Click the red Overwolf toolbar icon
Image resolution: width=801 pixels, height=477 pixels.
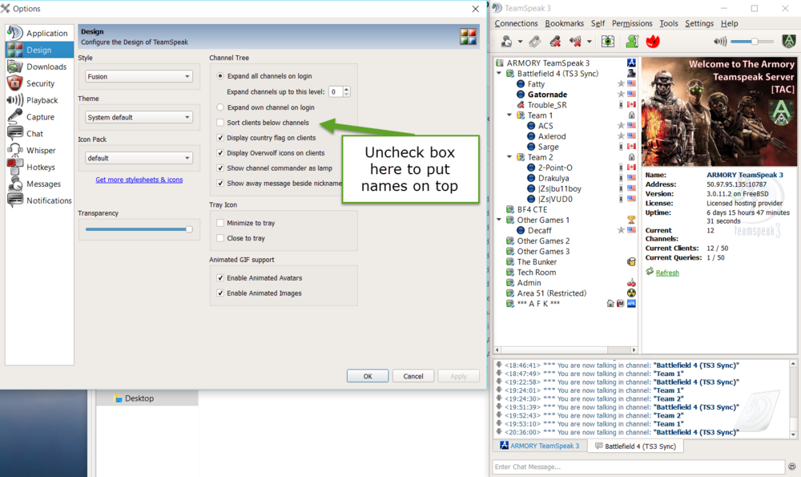pos(653,42)
